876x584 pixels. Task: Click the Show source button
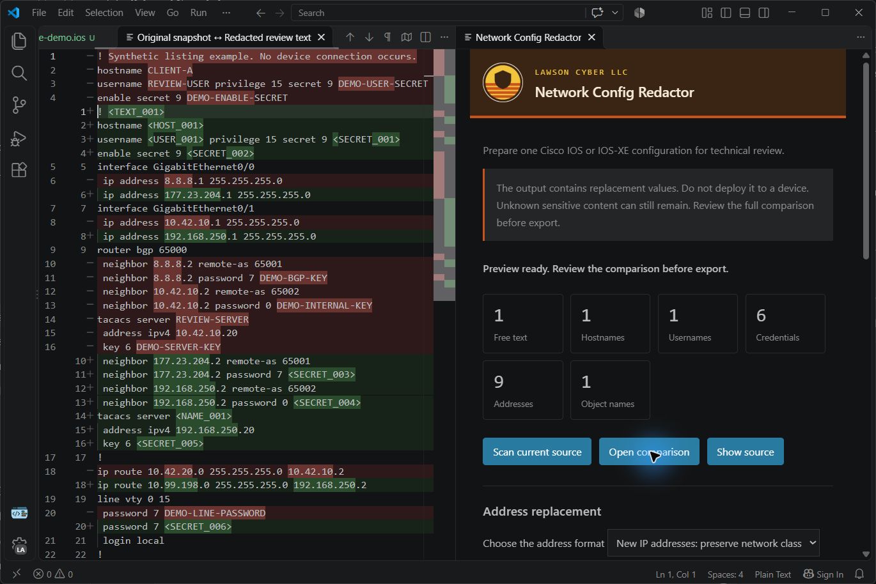pos(746,452)
